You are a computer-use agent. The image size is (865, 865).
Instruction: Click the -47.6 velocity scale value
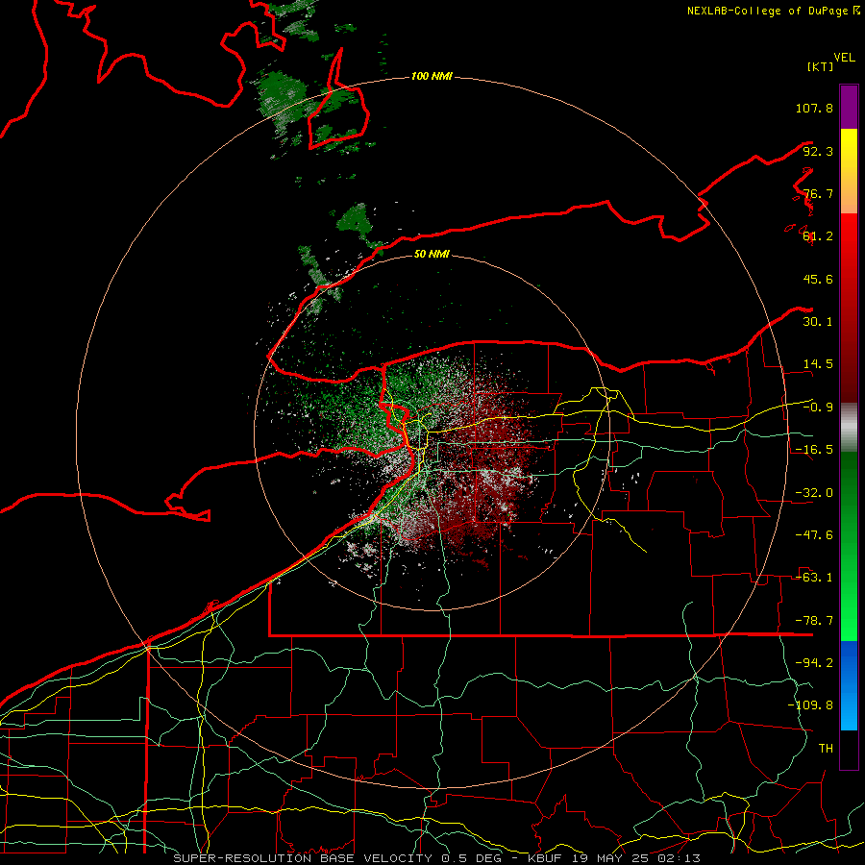click(814, 535)
